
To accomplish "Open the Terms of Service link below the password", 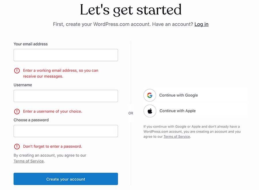I will click(x=28, y=161).
